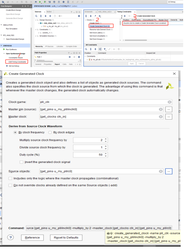Enable Invert the generated clock signal
The width and height of the screenshot is (184, 250).
click(21, 162)
